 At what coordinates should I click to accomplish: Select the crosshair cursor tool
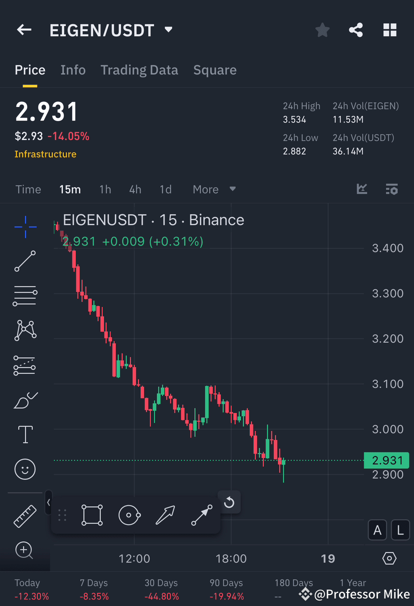25,226
